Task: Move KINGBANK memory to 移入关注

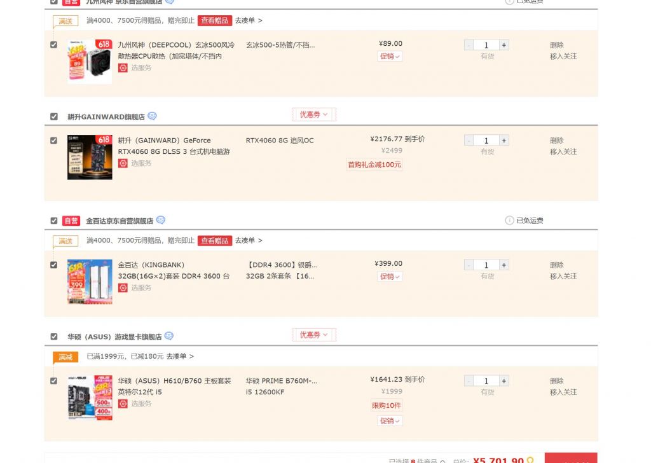Action: click(563, 276)
